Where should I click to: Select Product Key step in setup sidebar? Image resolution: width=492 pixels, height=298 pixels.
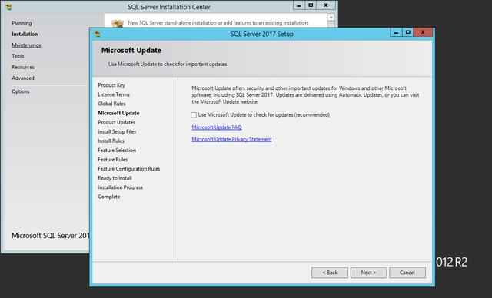click(x=111, y=85)
